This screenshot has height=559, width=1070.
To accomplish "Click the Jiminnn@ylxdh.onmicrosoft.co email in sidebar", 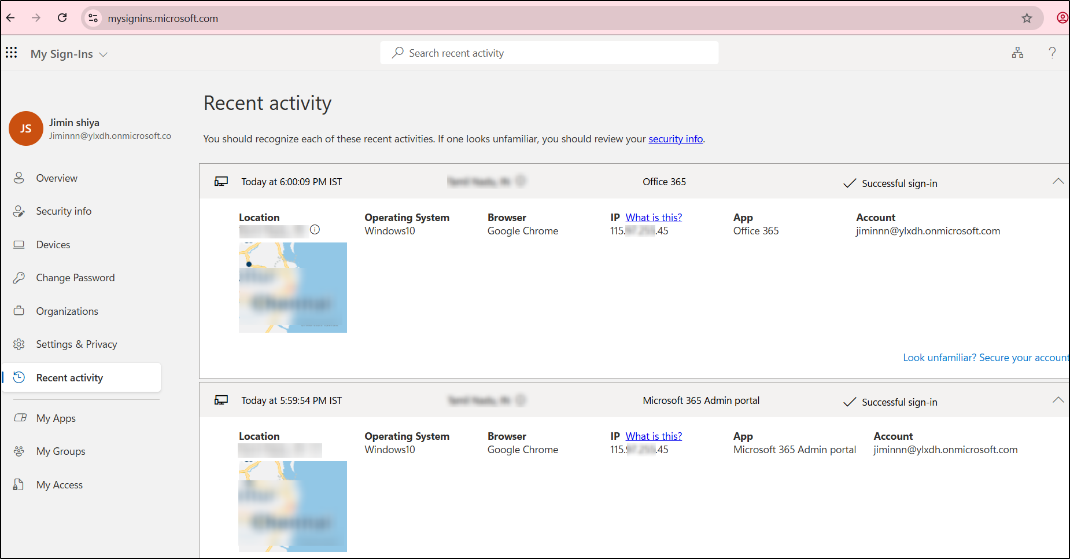I will click(x=110, y=136).
